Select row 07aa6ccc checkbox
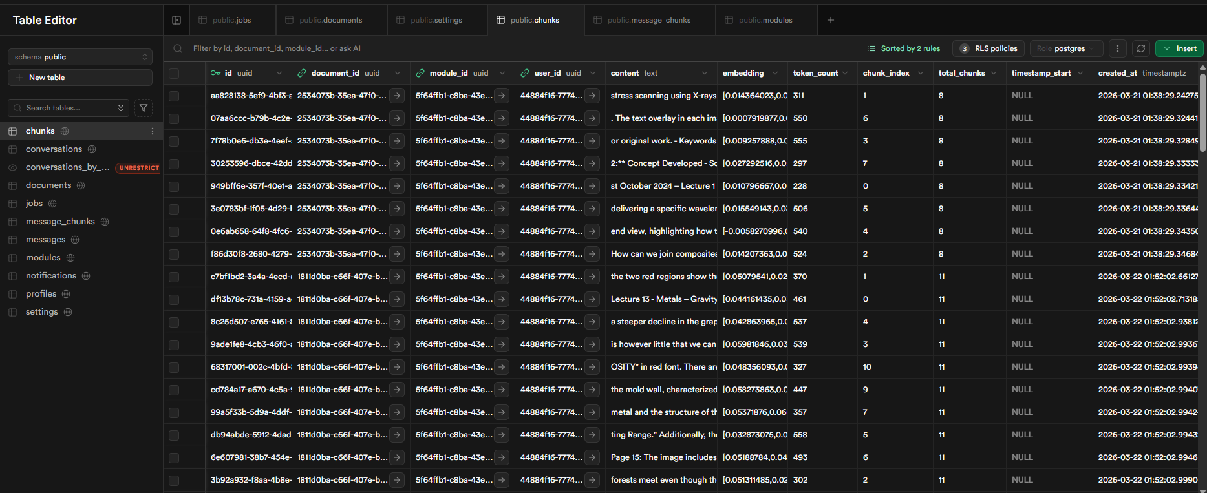This screenshot has height=493, width=1207. [x=174, y=119]
